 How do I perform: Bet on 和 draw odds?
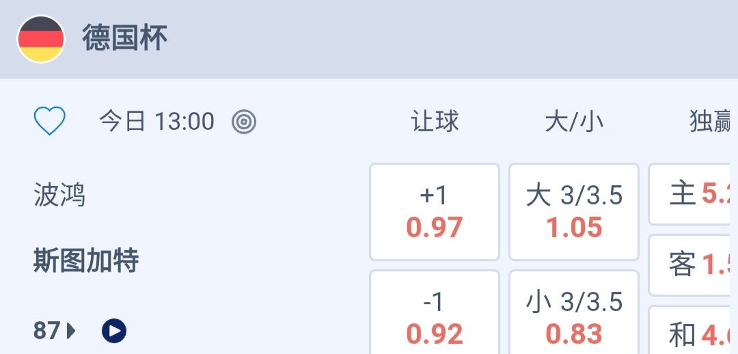point(694,335)
